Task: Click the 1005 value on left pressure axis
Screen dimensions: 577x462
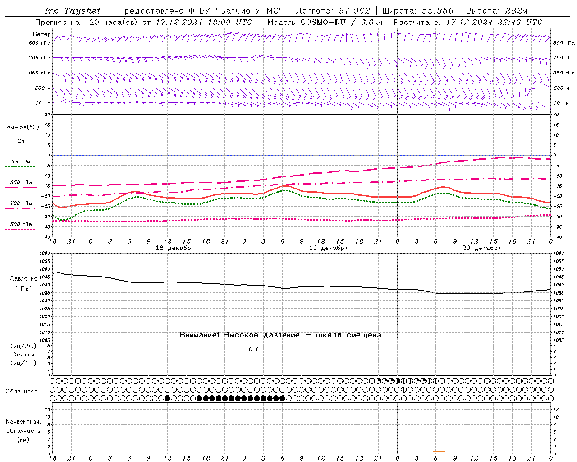Action: tap(46, 340)
